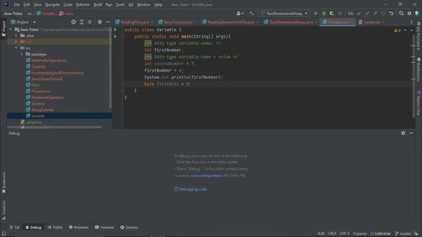
Task: Toggle the Structure side tool window
Action: point(3,210)
